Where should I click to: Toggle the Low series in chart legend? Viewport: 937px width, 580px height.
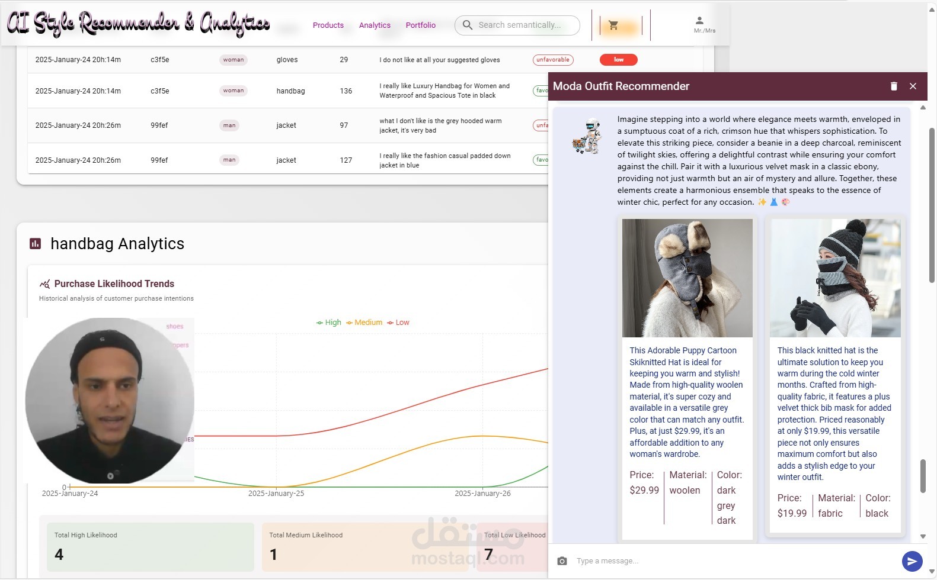pos(398,323)
